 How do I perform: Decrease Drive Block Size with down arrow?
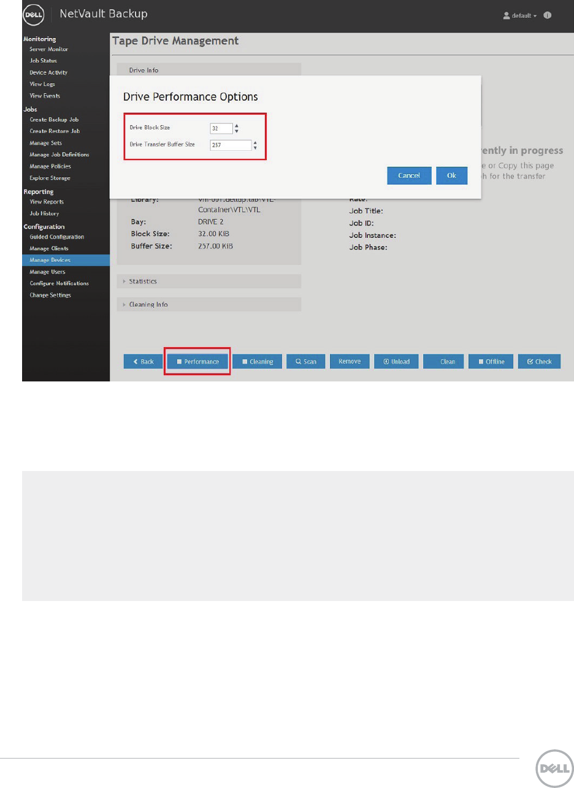click(x=237, y=131)
